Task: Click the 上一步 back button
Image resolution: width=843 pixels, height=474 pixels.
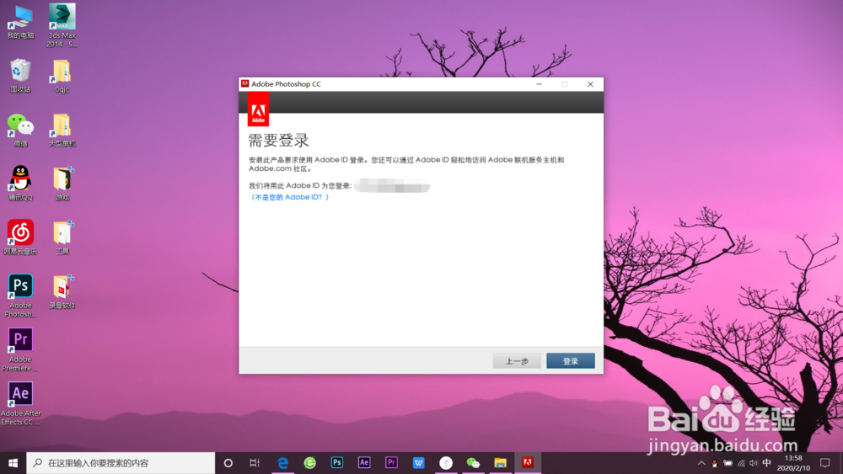Action: [x=517, y=360]
